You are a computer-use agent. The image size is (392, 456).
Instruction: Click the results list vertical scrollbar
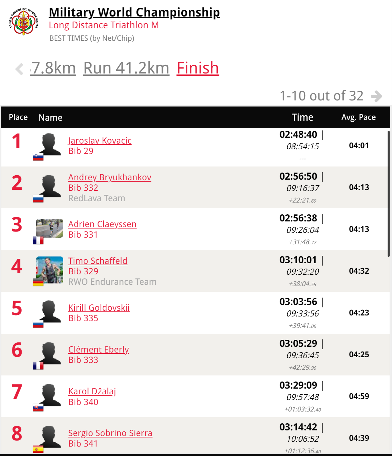click(x=389, y=194)
